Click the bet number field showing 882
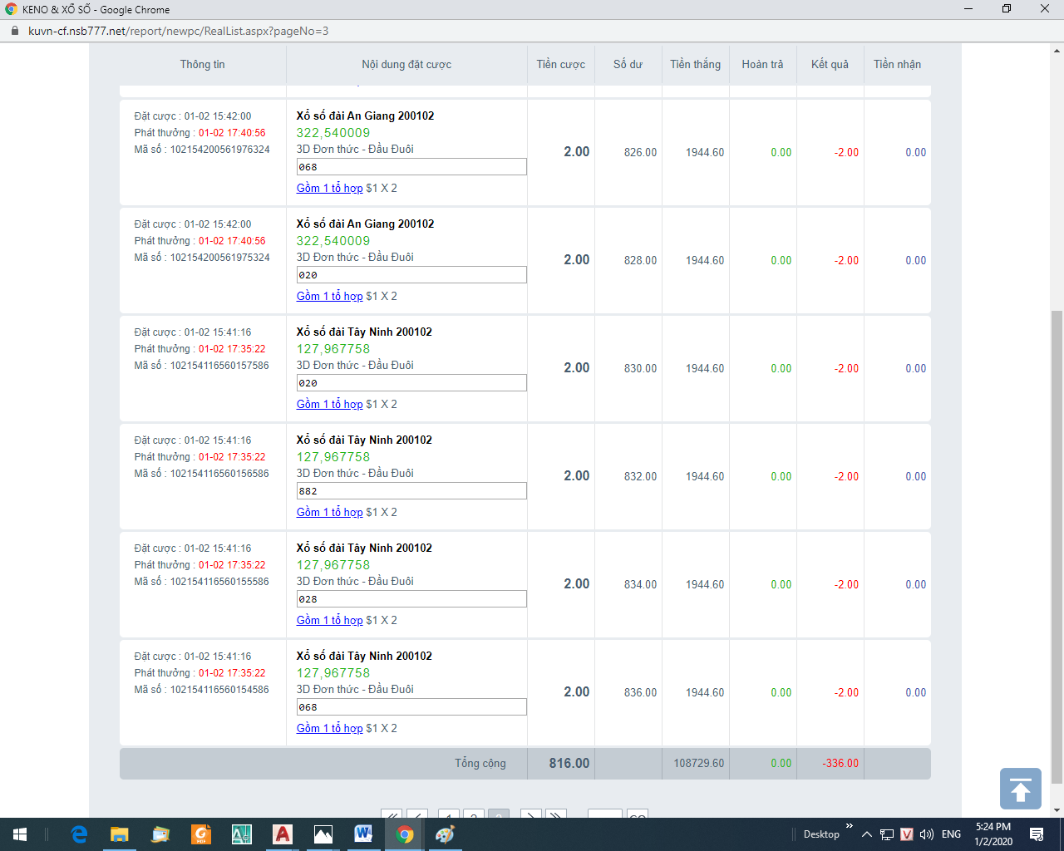Screen dimensions: 1064x851 tap(411, 491)
